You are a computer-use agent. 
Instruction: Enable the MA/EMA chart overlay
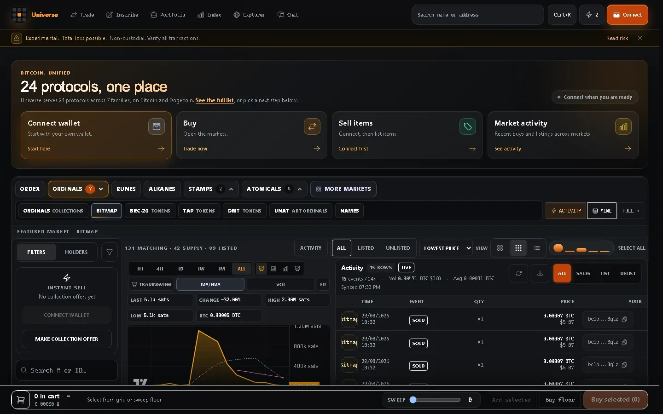click(210, 284)
